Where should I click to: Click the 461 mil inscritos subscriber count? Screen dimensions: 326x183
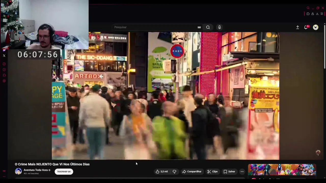point(31,174)
